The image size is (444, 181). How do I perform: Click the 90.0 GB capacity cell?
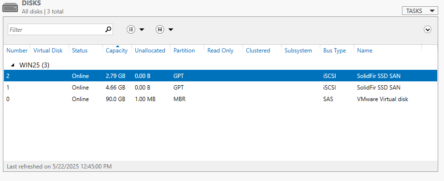(115, 99)
